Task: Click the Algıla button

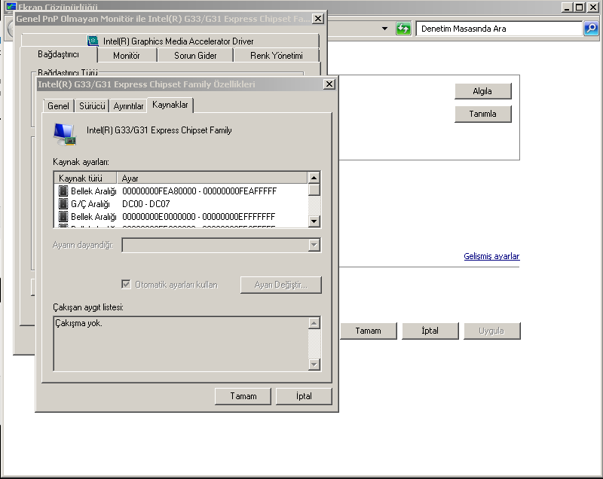Action: [x=483, y=91]
